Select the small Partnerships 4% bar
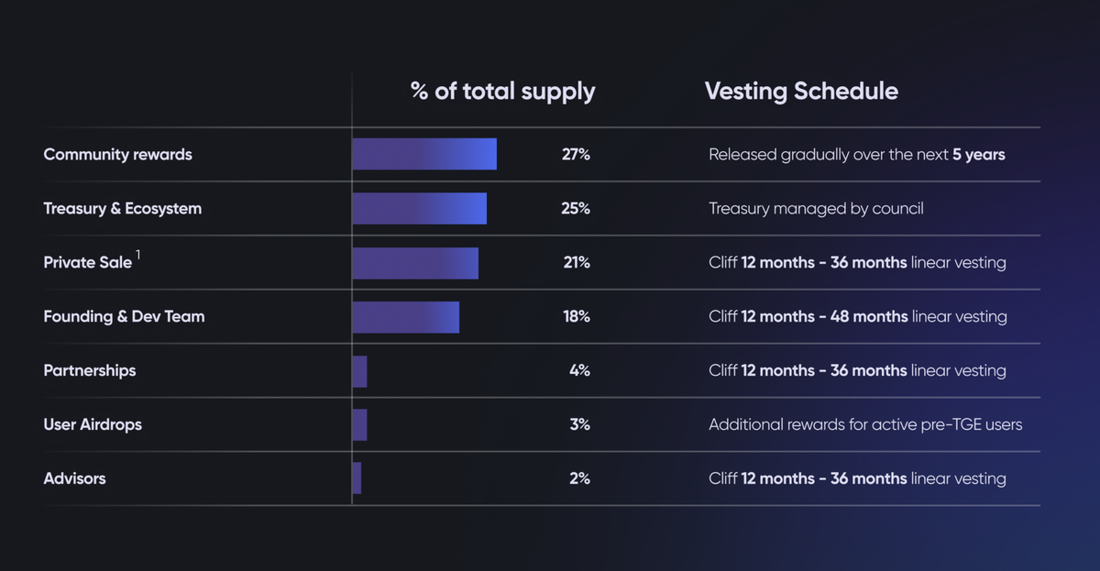The image size is (1100, 571). tap(359, 370)
